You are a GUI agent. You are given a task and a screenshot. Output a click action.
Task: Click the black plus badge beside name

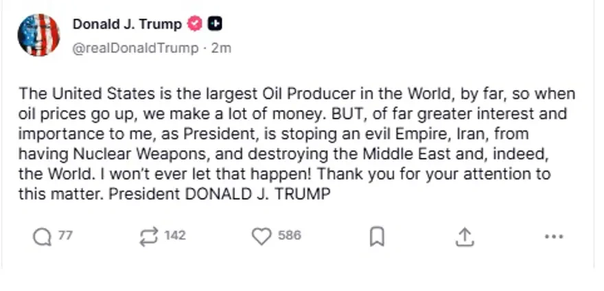[215, 24]
